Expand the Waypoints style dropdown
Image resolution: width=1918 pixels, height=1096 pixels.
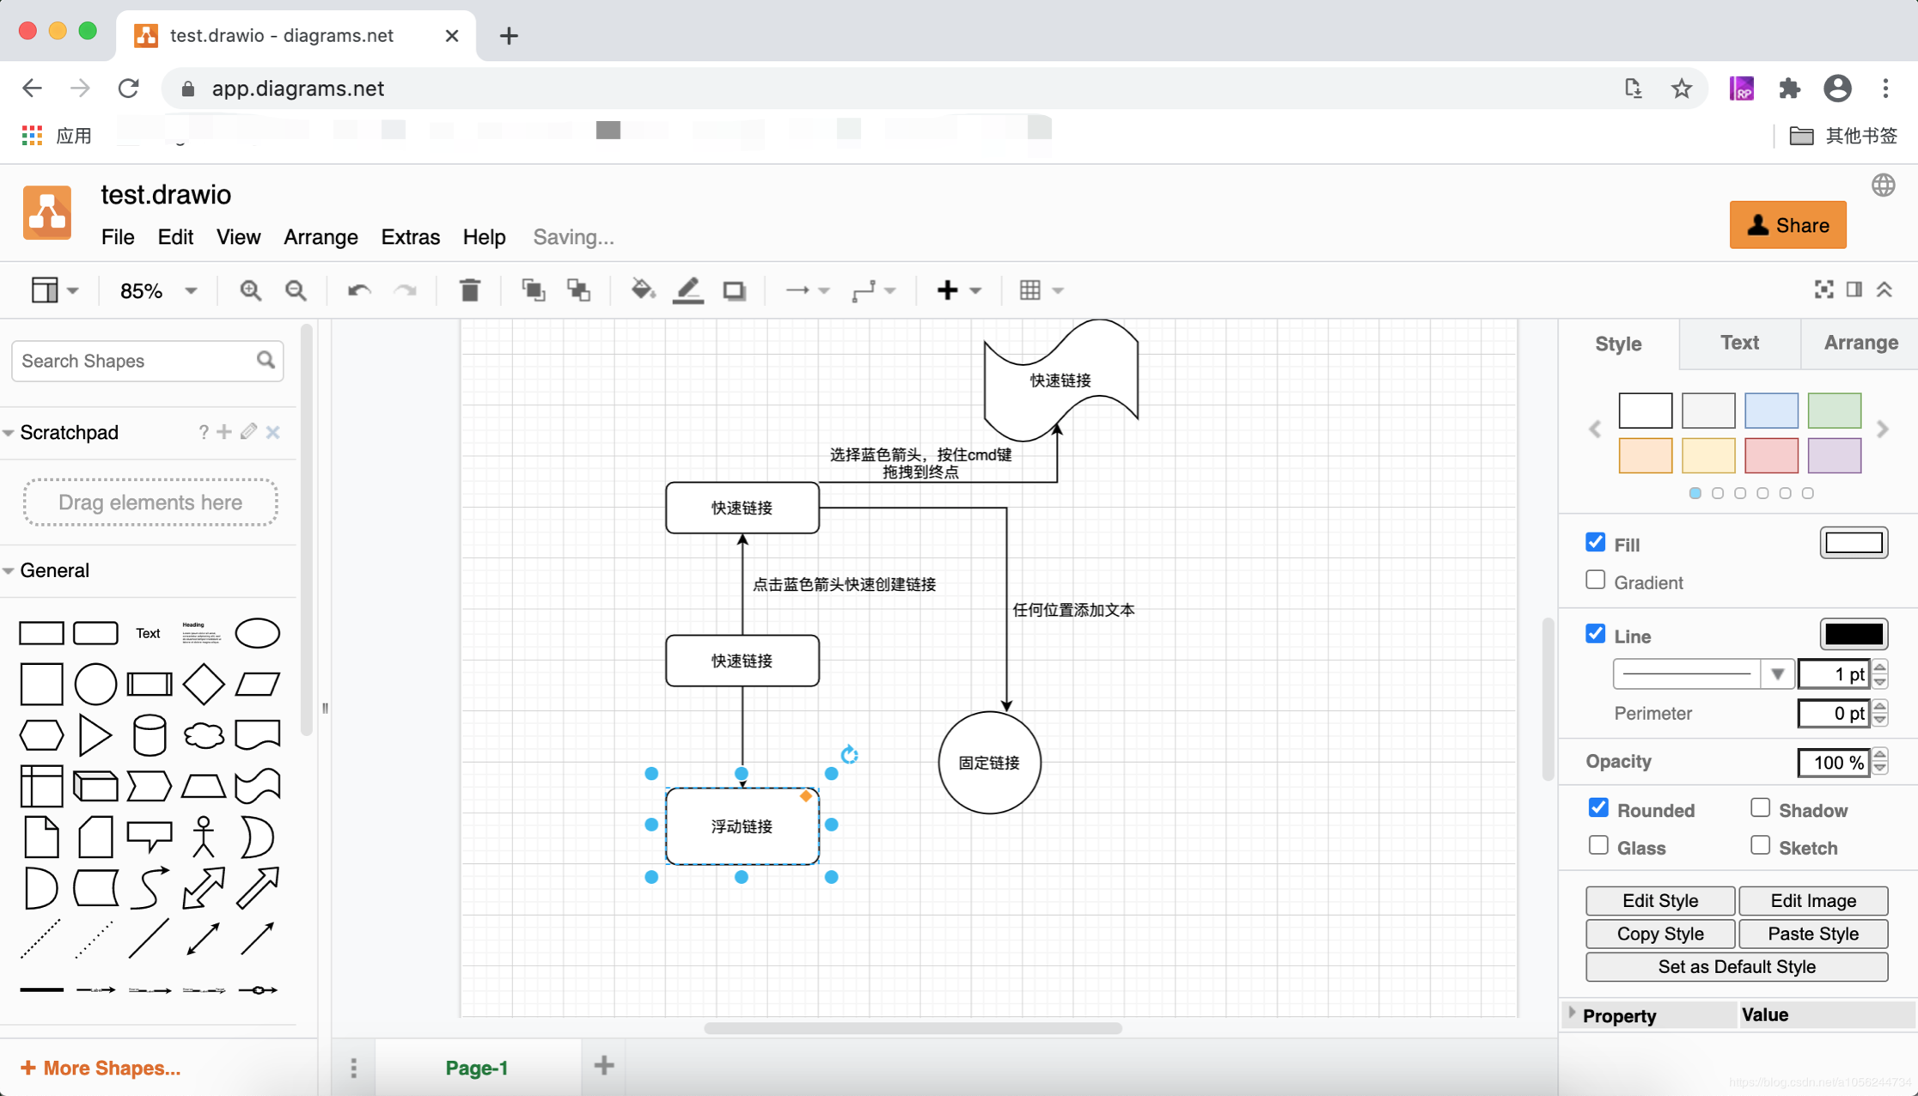[889, 290]
